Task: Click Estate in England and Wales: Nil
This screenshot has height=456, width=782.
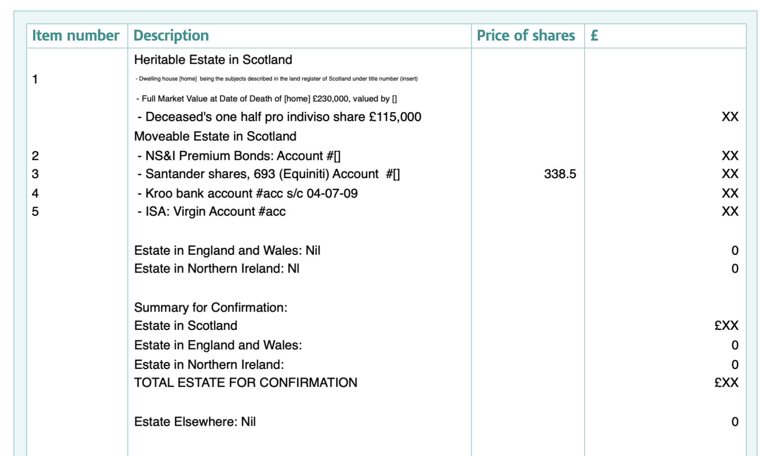Action: click(x=227, y=251)
